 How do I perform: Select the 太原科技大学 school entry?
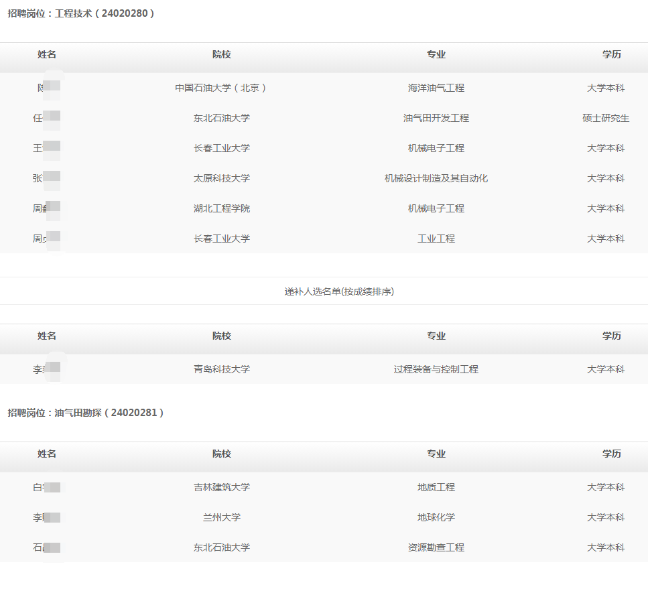coord(221,178)
